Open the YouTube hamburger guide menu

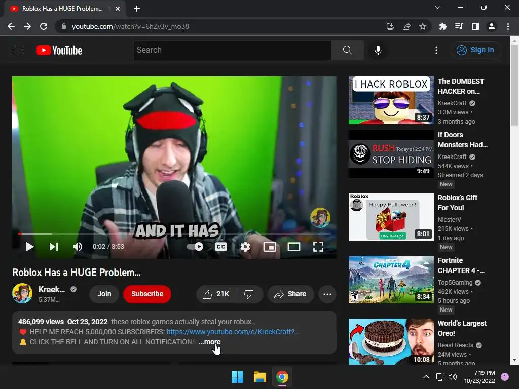(18, 50)
